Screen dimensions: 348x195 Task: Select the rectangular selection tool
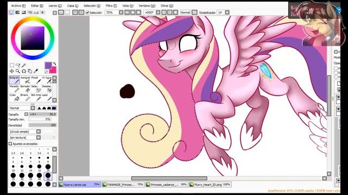click(x=12, y=65)
